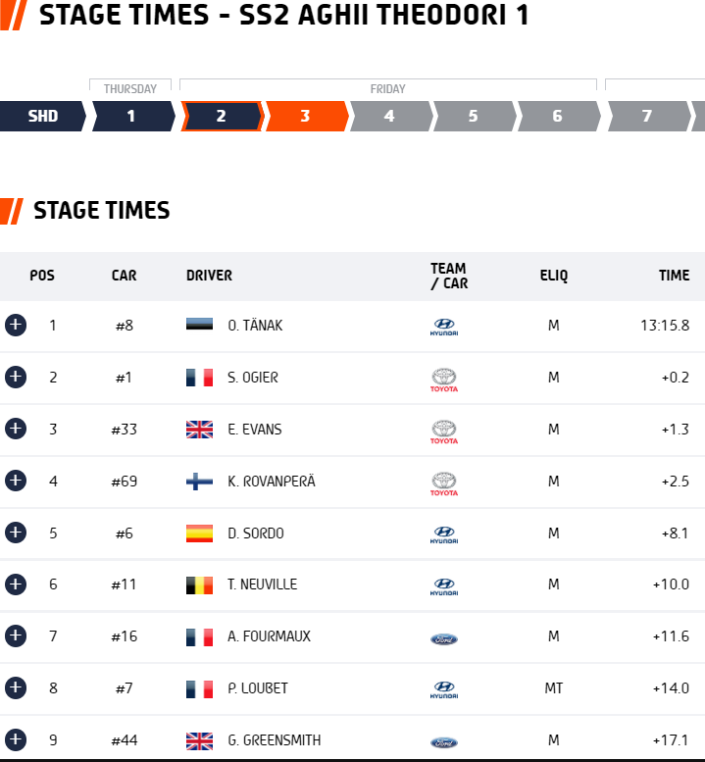Expand row details for S. Ogier

tap(16, 378)
